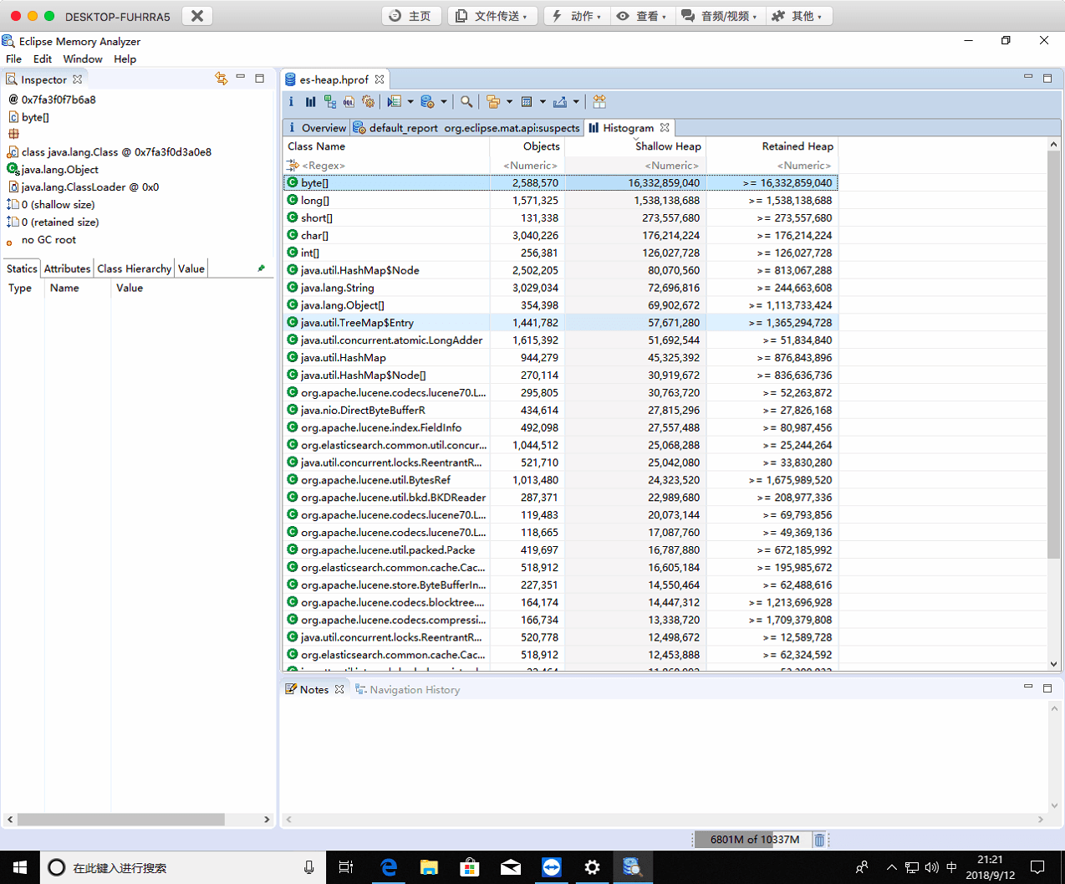
Task: Close the es-heap.hprof editor tab
Action: coord(380,79)
